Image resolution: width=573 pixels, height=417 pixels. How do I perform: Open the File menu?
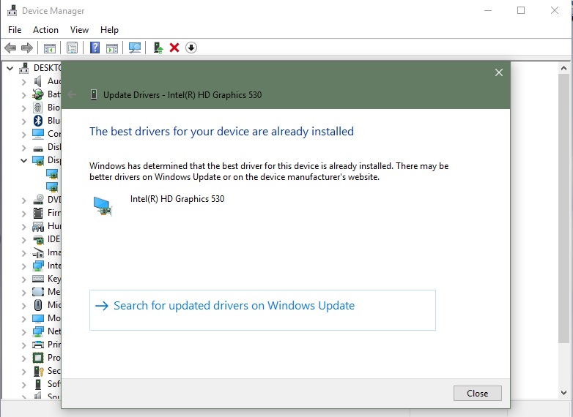point(15,30)
